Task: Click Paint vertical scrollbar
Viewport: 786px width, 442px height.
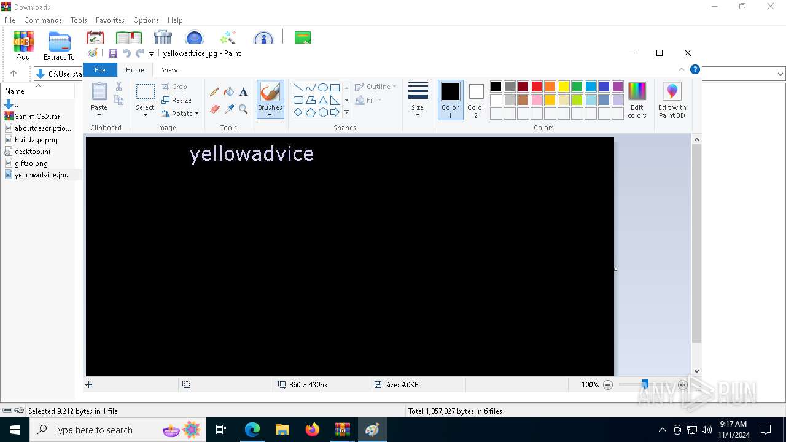Action: click(696, 243)
